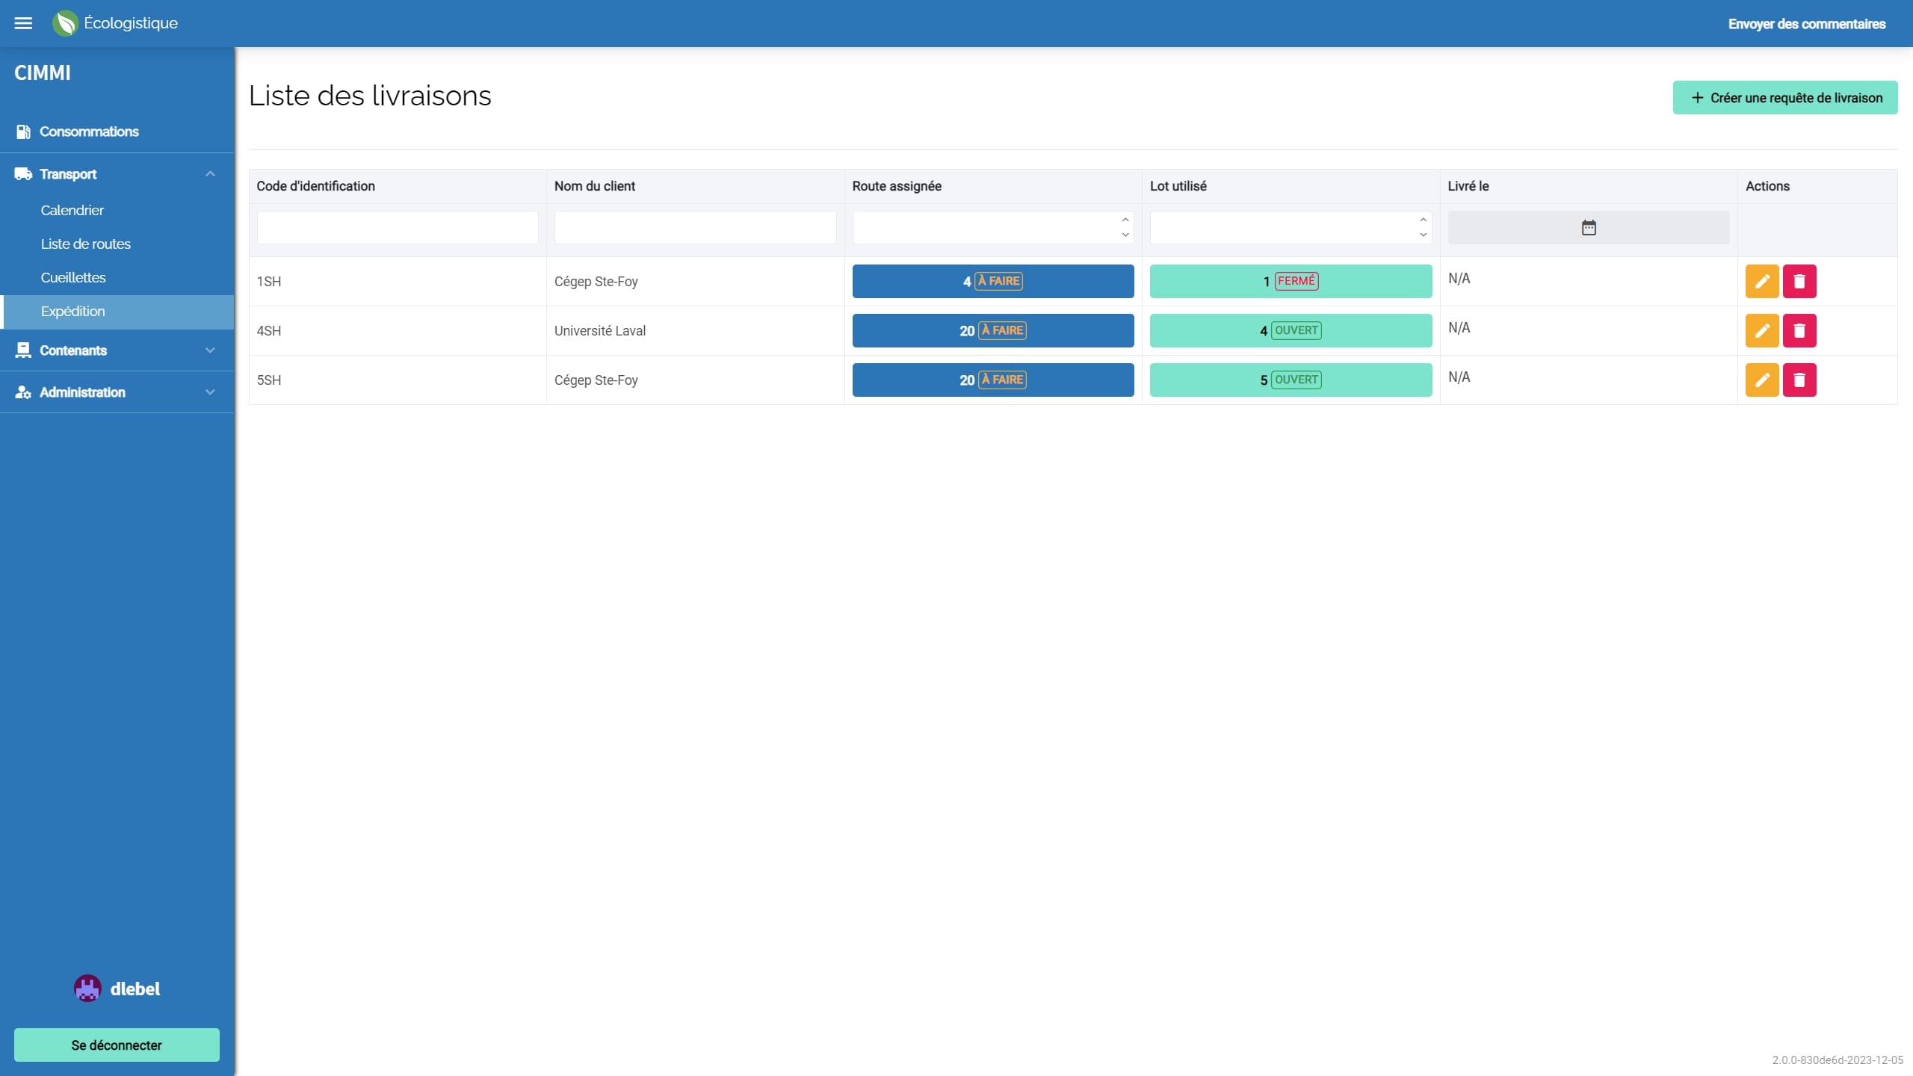Open the Lot utilisé filter dropdown
This screenshot has width=1913, height=1076.
point(1290,228)
